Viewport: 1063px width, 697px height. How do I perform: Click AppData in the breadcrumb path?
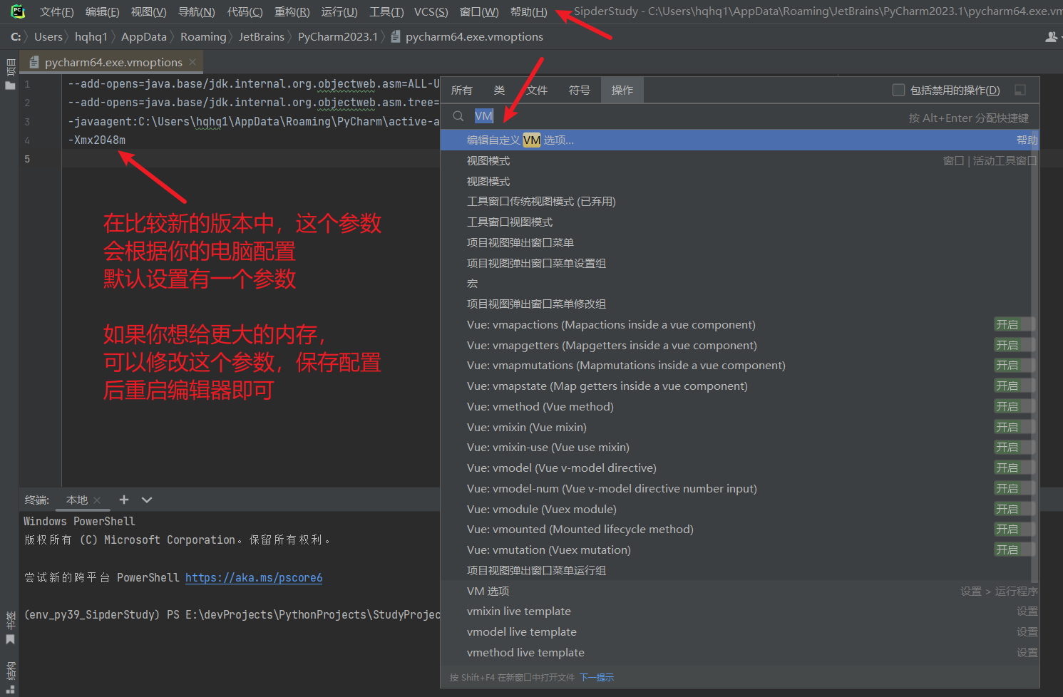click(x=144, y=36)
